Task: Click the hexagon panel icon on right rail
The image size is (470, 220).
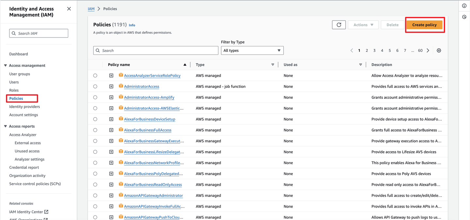Action: coord(464,17)
